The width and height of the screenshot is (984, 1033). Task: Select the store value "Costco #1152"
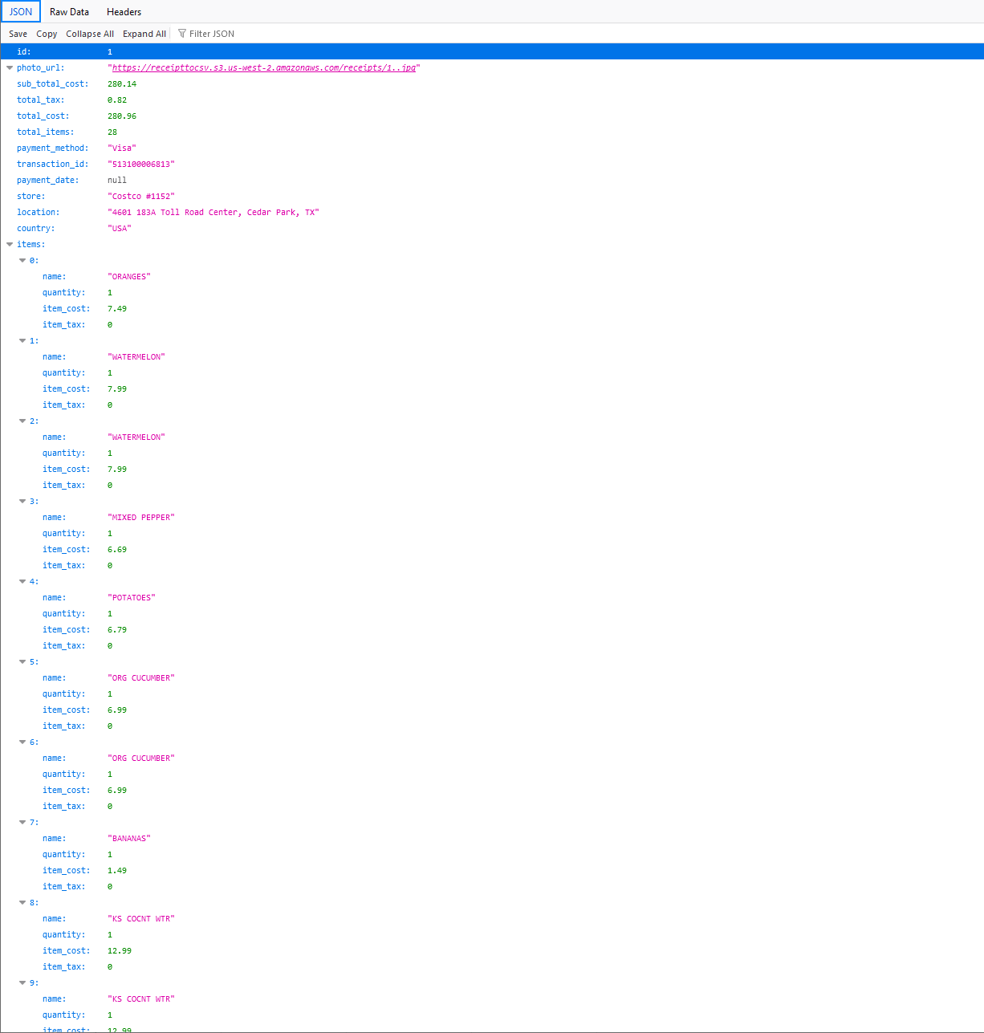141,197
